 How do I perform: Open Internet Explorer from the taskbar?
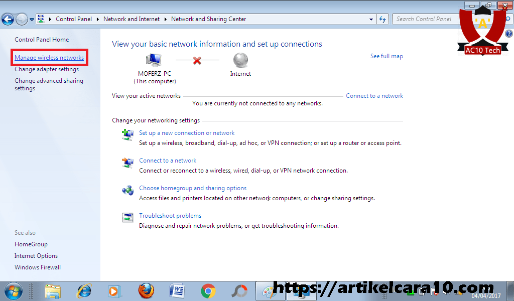[x=84, y=290]
